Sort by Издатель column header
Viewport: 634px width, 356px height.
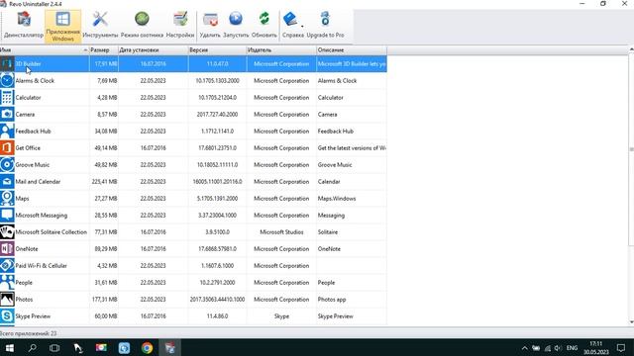coord(281,50)
